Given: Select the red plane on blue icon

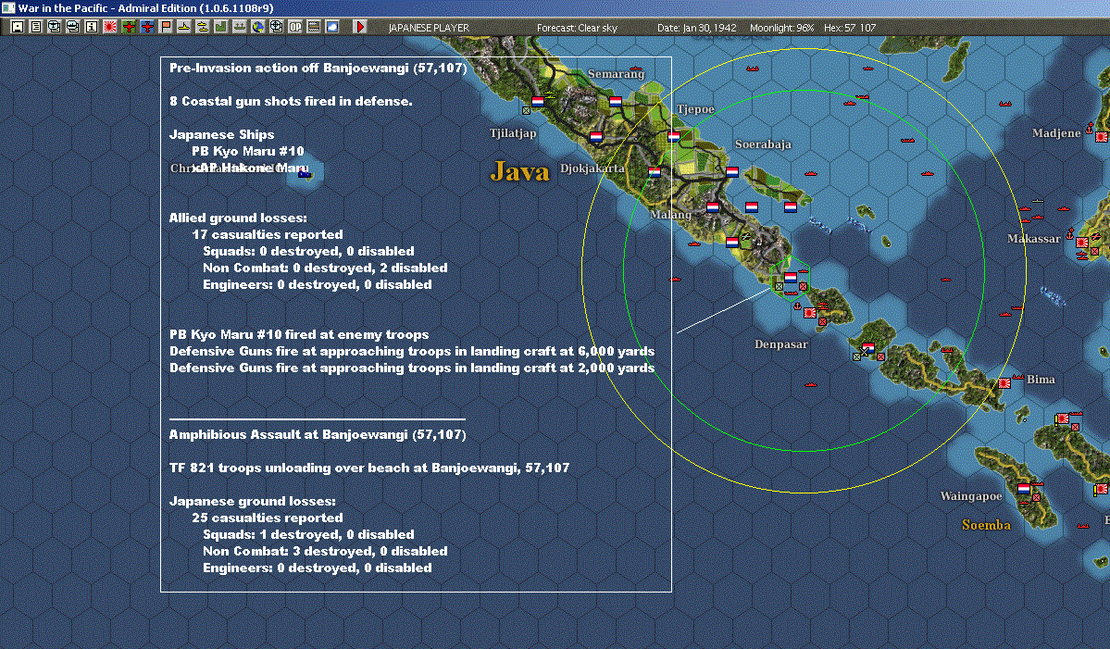Looking at the screenshot, I should click(x=147, y=27).
